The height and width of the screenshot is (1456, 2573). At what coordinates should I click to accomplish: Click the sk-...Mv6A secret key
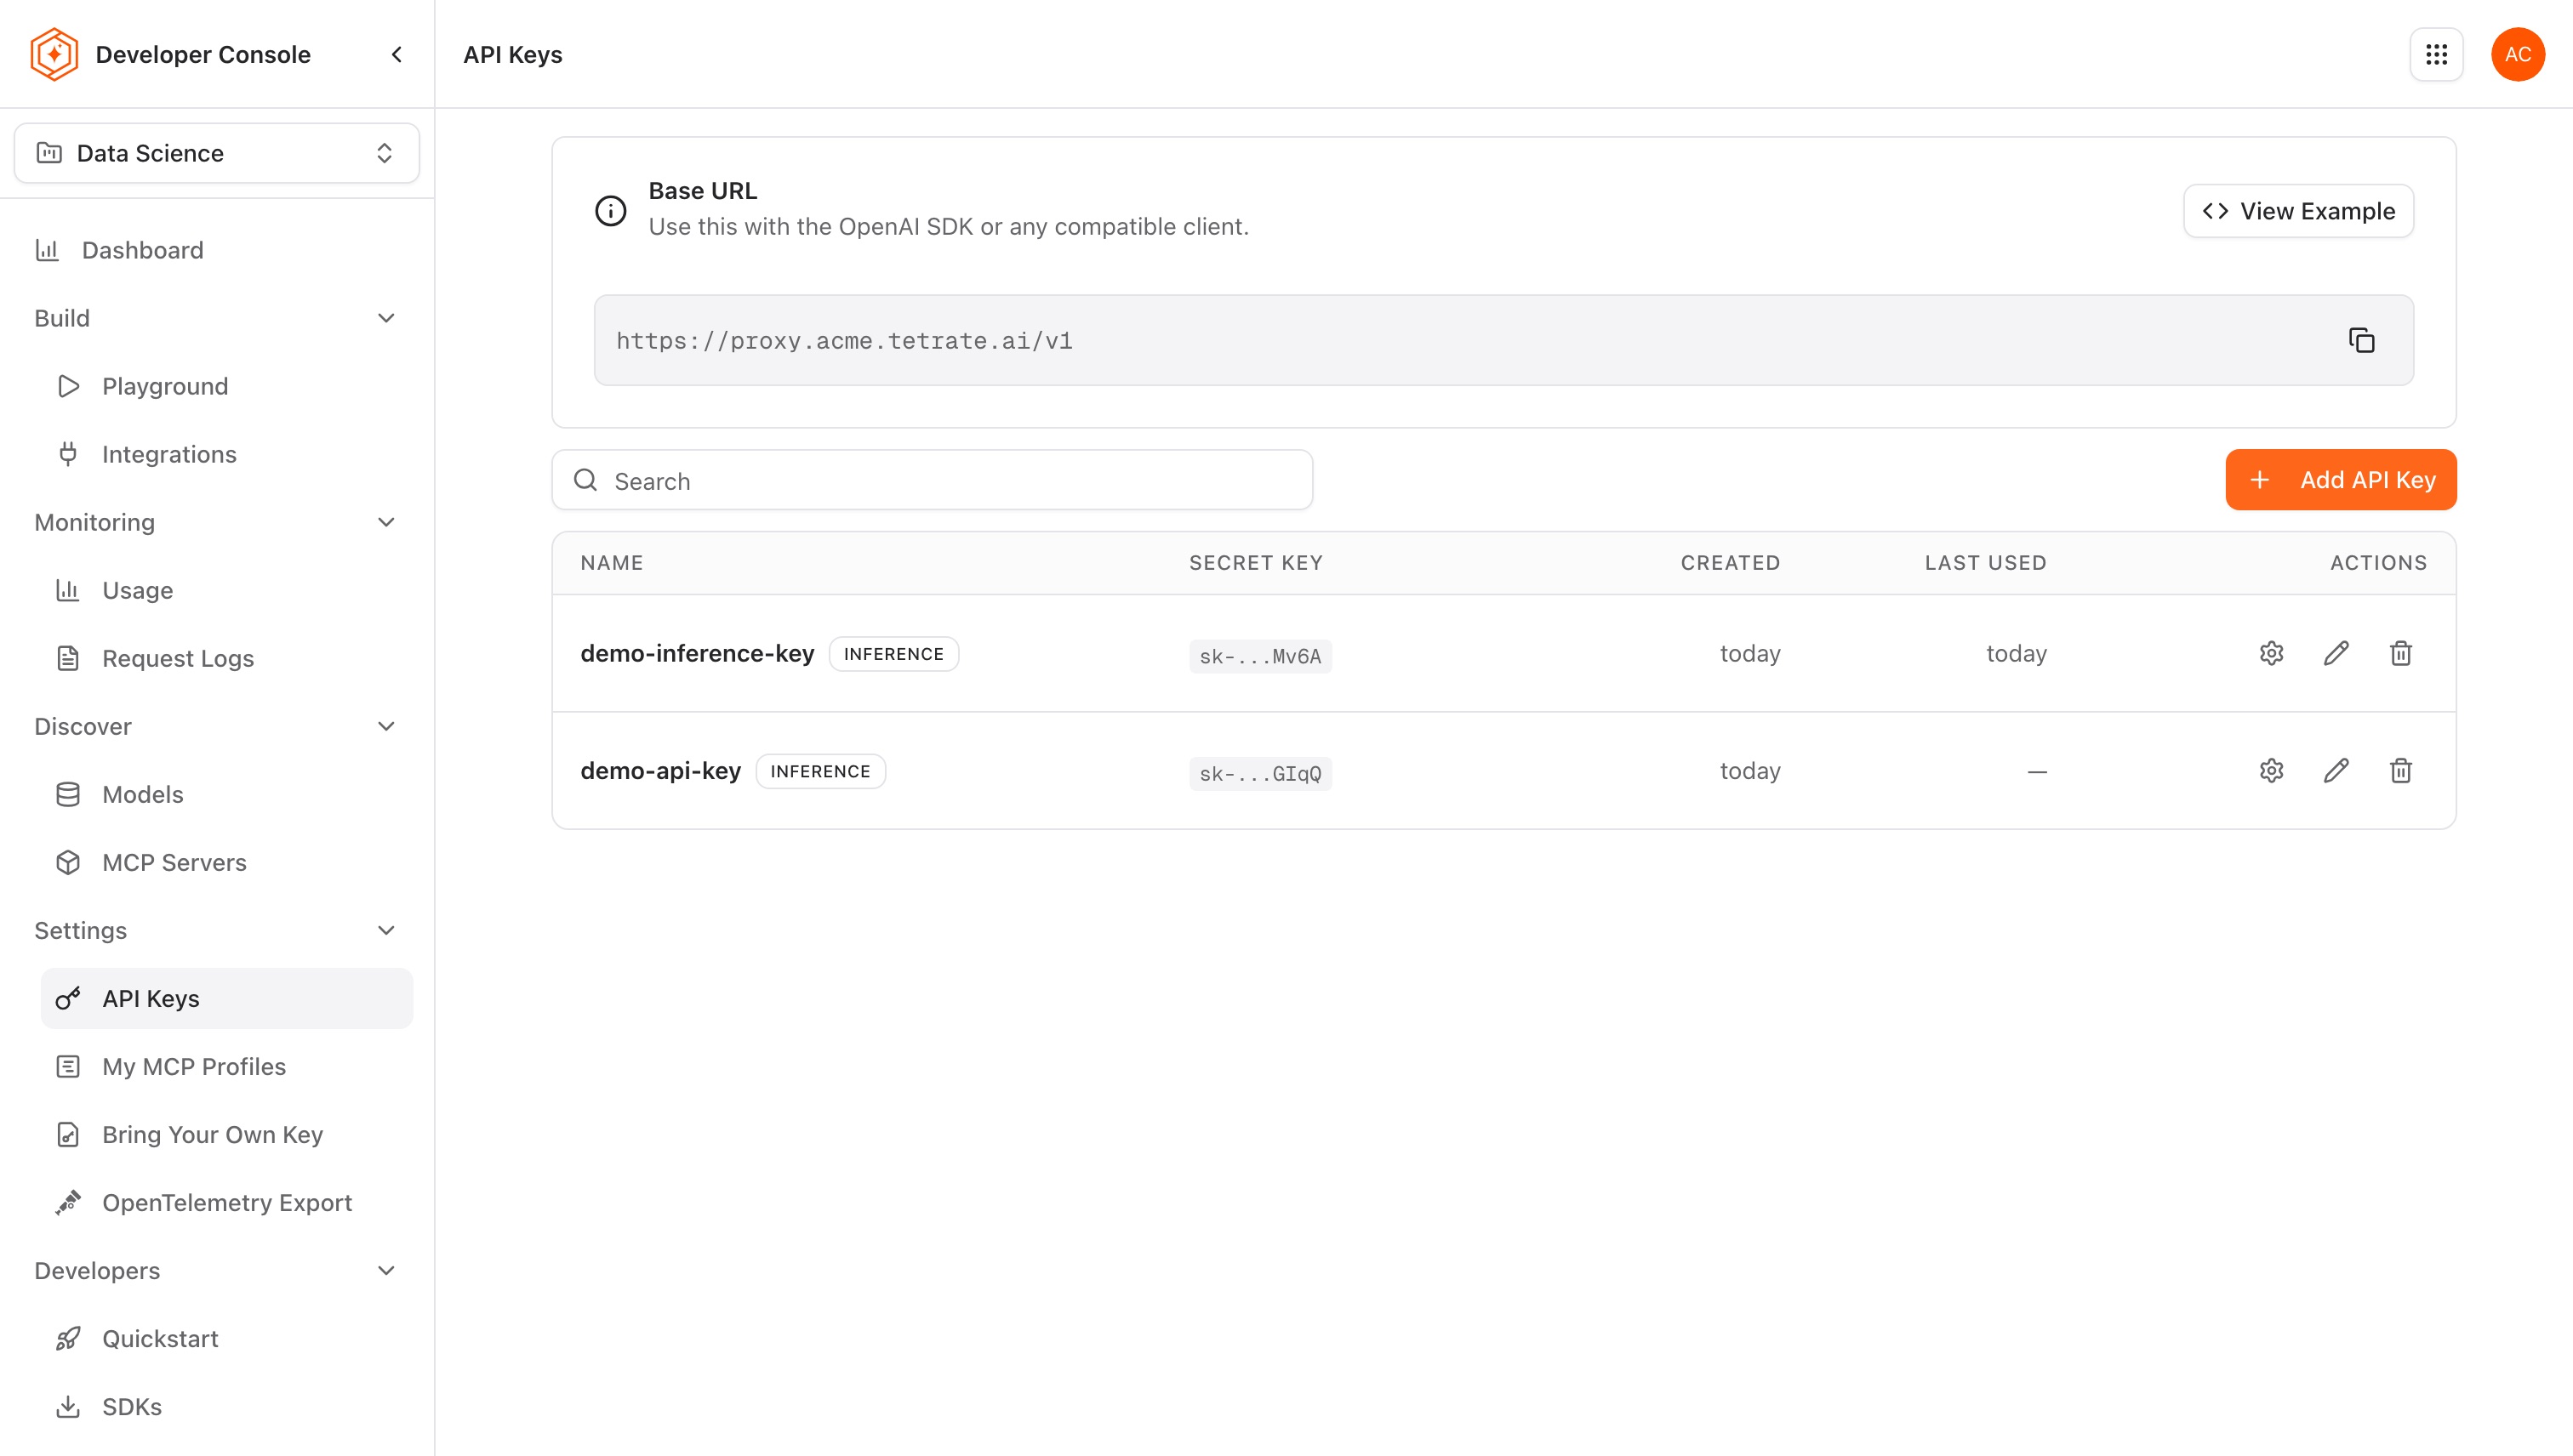click(x=1259, y=656)
